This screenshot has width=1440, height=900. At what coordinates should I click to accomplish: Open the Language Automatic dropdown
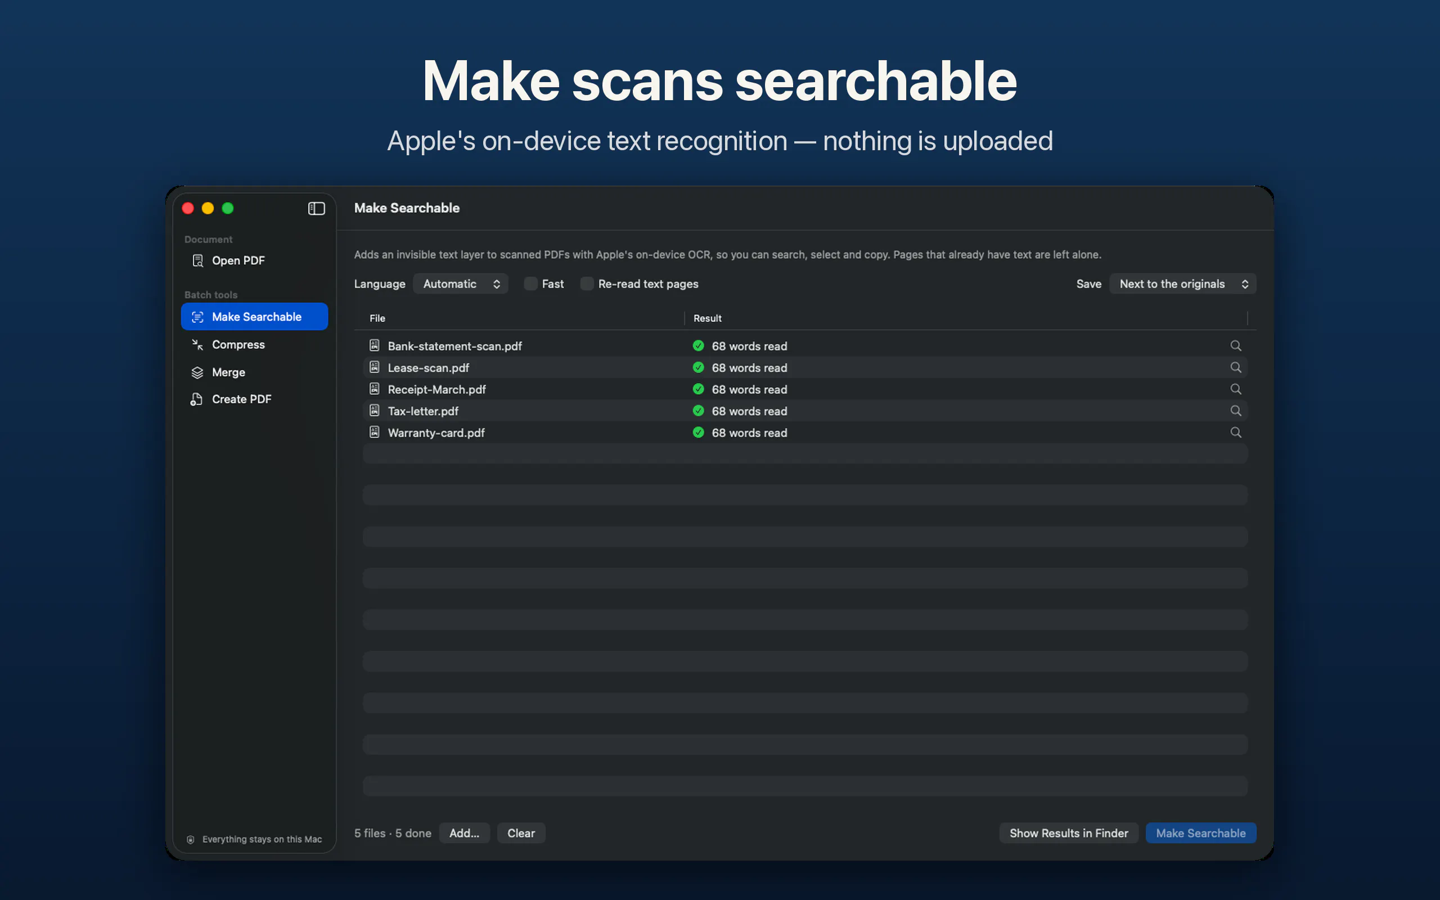461,284
